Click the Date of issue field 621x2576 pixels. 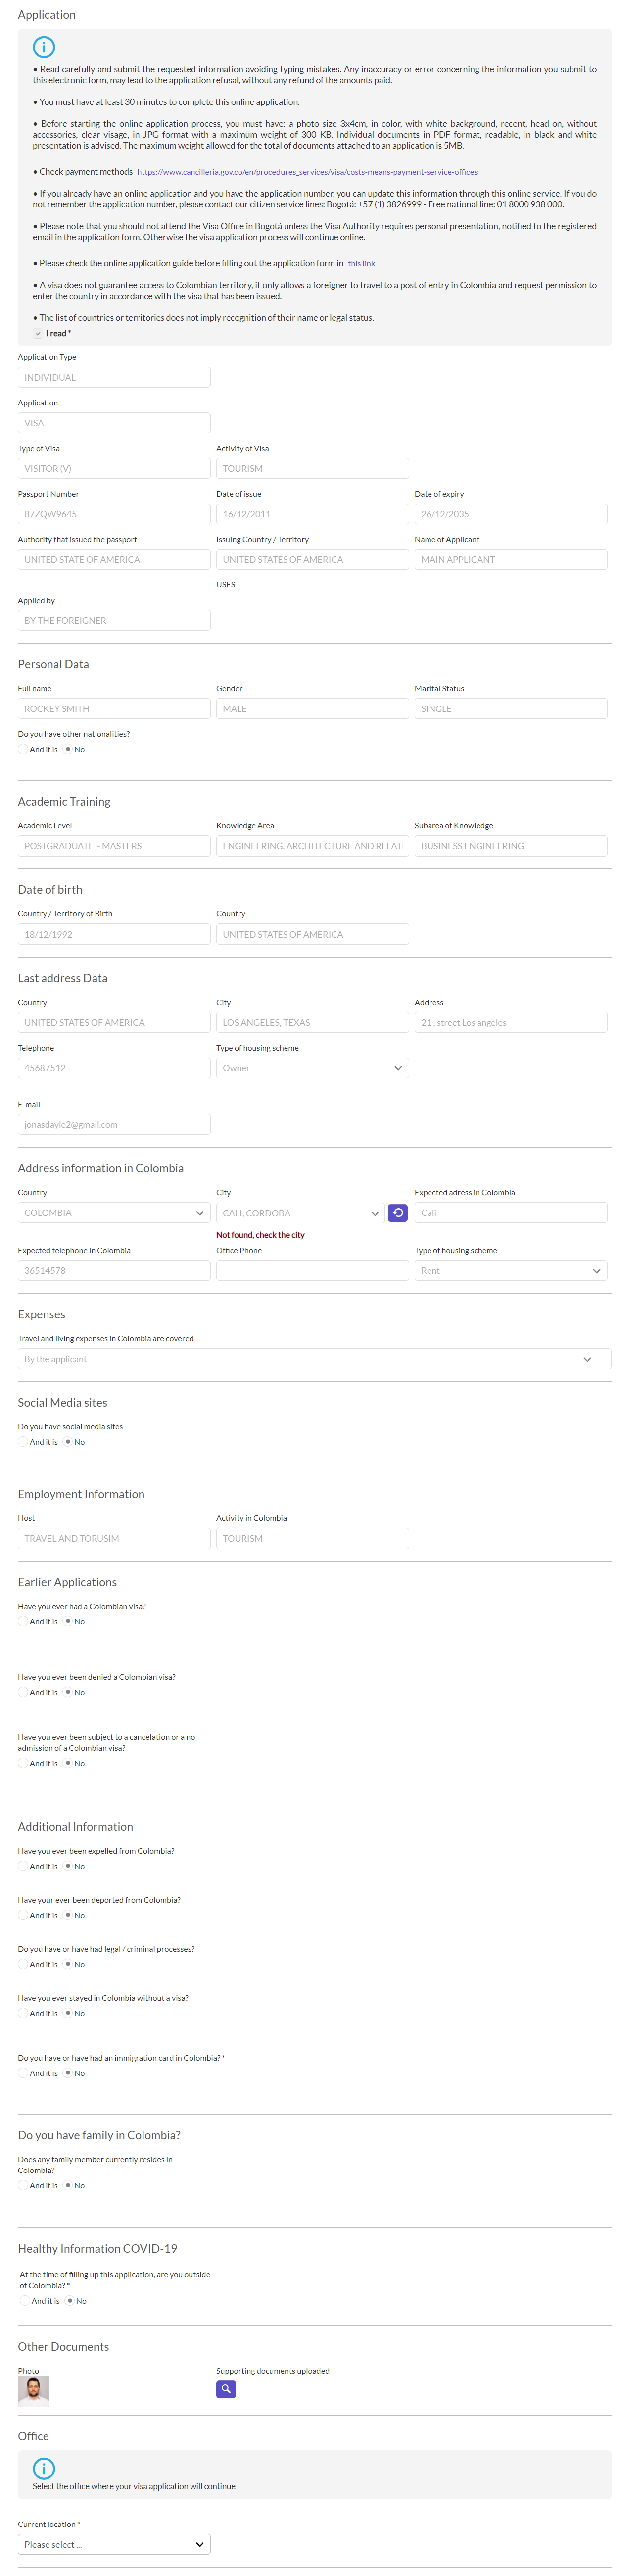(x=312, y=514)
